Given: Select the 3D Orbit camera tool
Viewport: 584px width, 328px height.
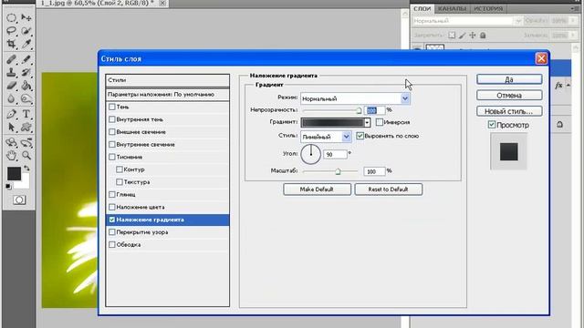Looking at the screenshot, I should point(26,142).
